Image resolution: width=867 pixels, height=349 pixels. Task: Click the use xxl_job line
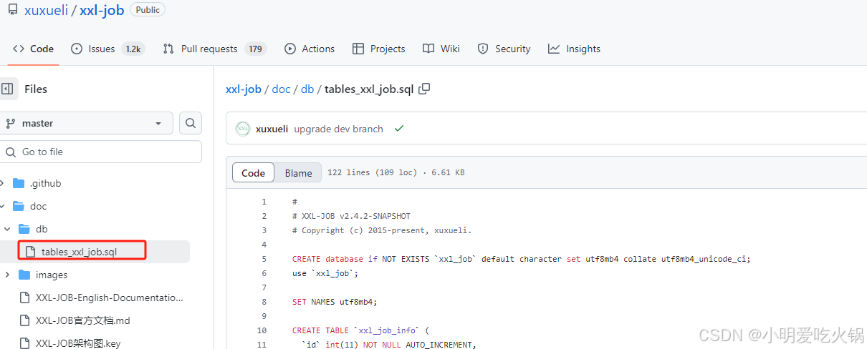[x=325, y=273]
